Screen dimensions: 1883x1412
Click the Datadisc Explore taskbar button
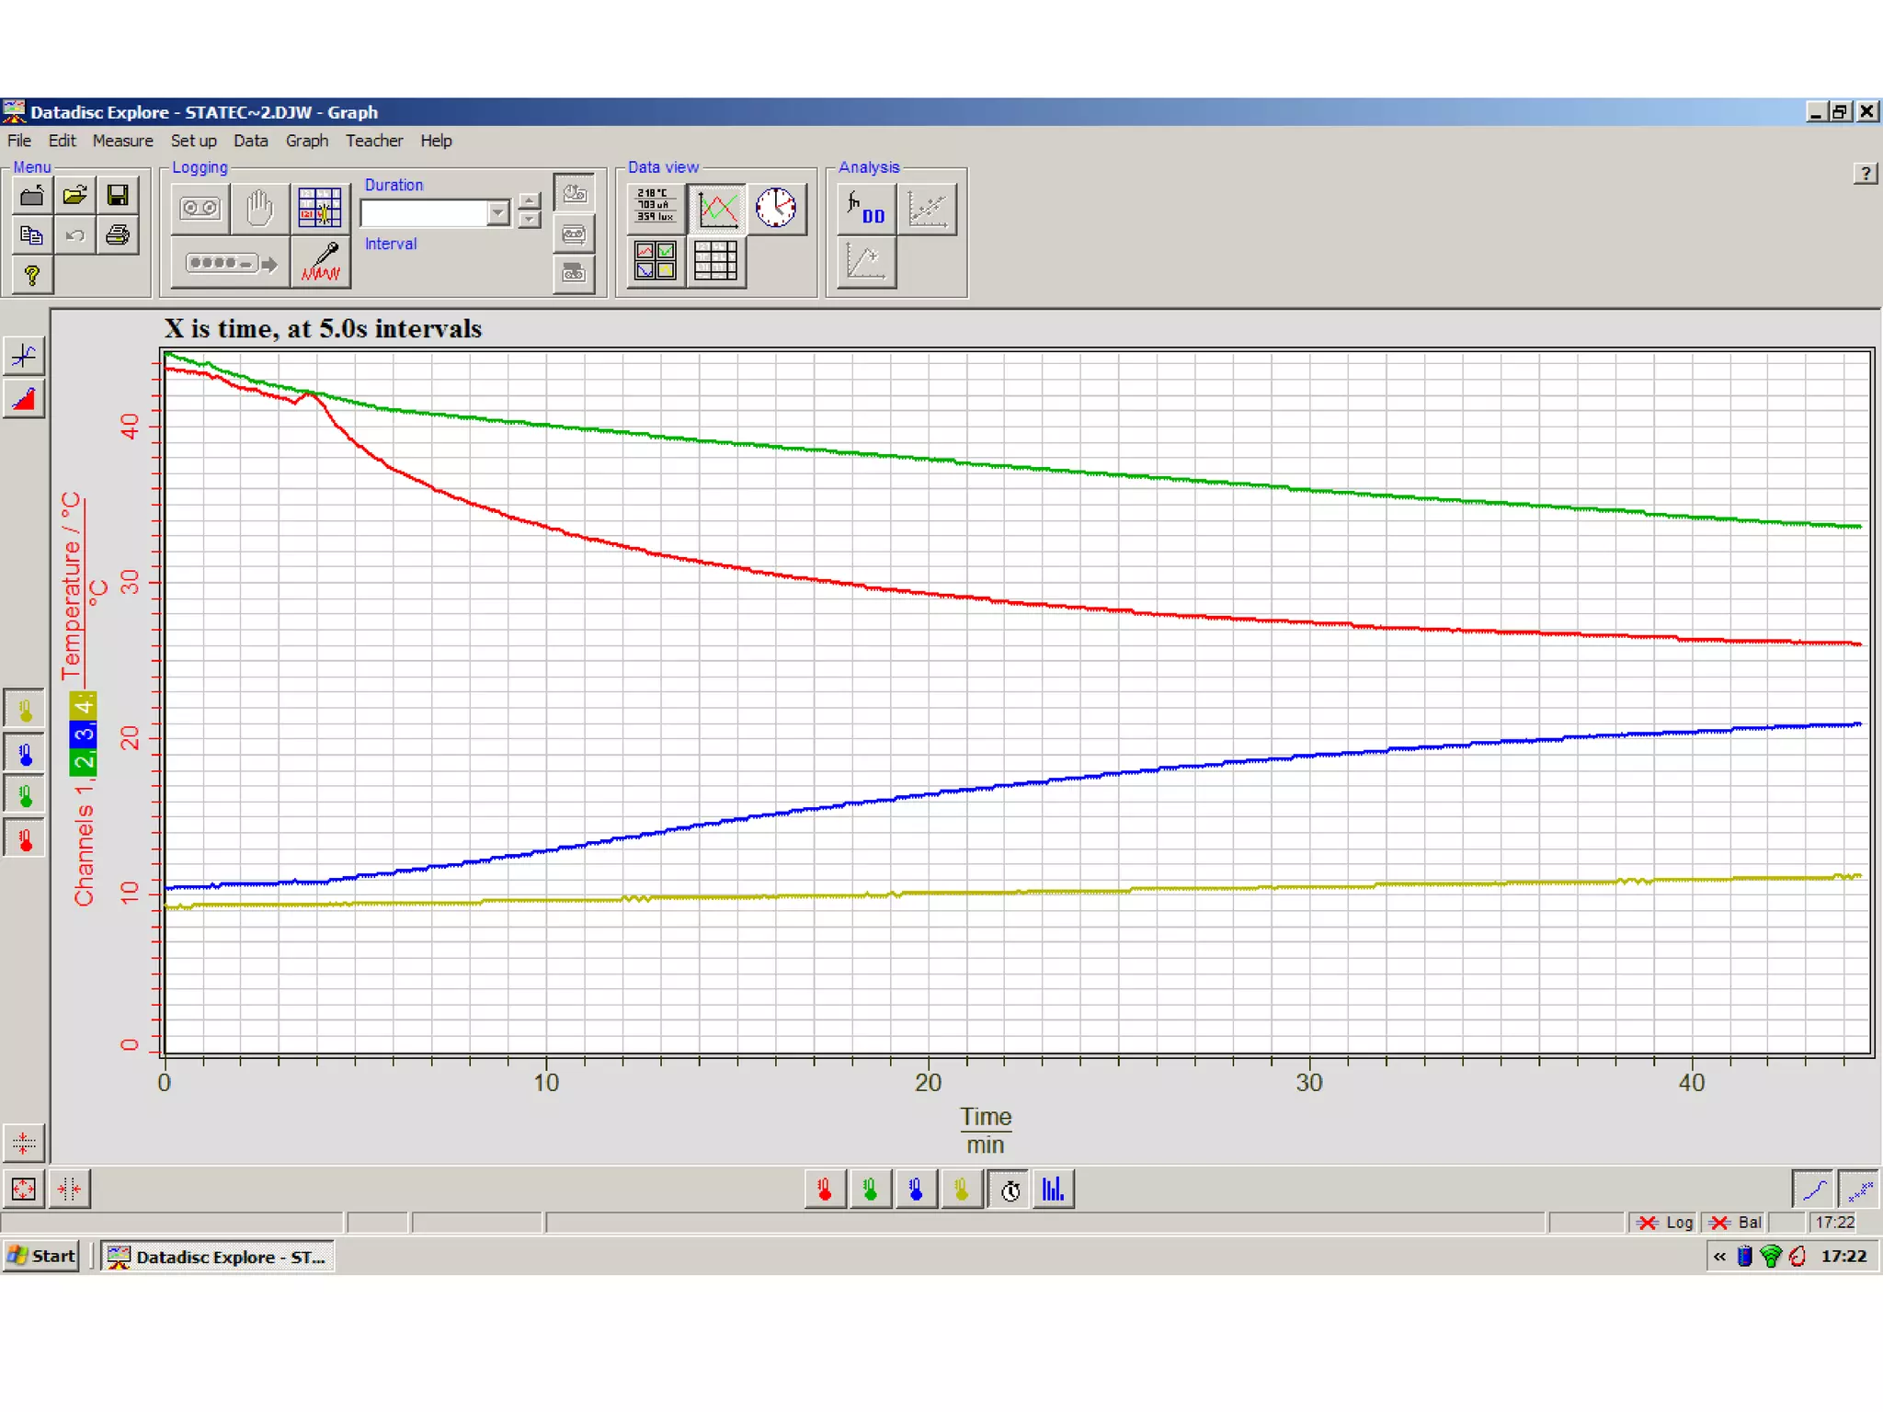click(218, 1257)
